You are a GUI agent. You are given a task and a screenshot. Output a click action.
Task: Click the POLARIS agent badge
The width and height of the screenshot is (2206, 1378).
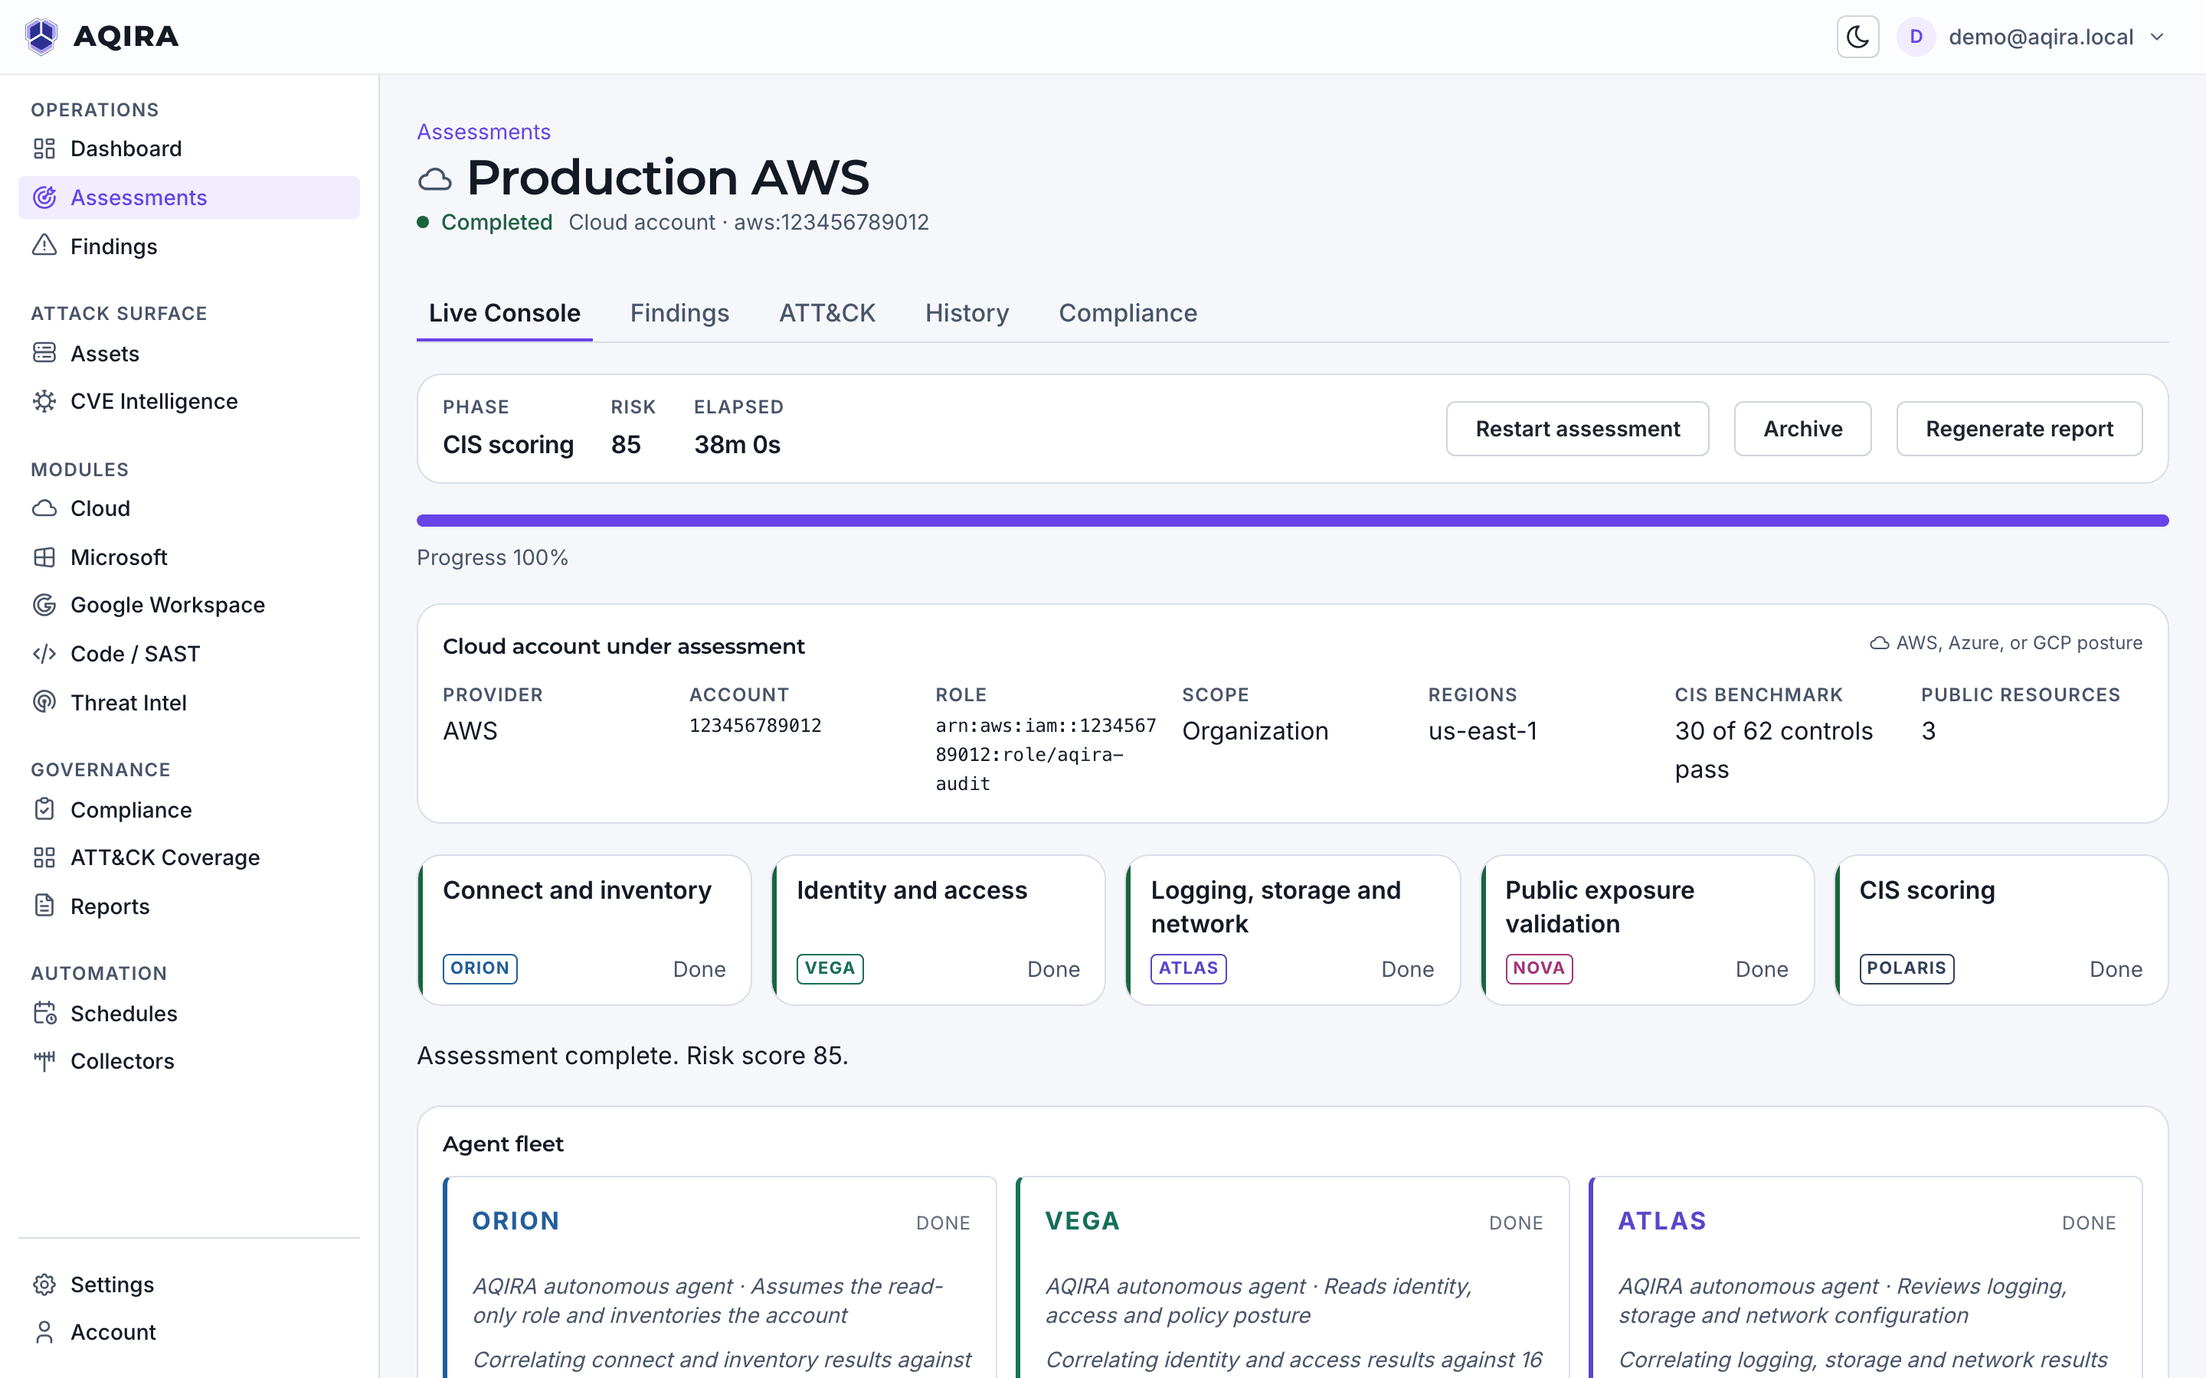[1906, 968]
